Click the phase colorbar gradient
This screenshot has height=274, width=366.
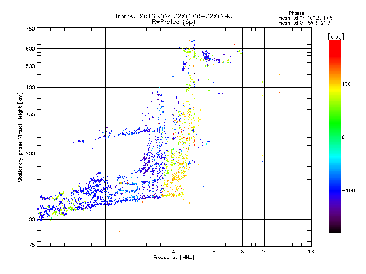tap(335, 137)
